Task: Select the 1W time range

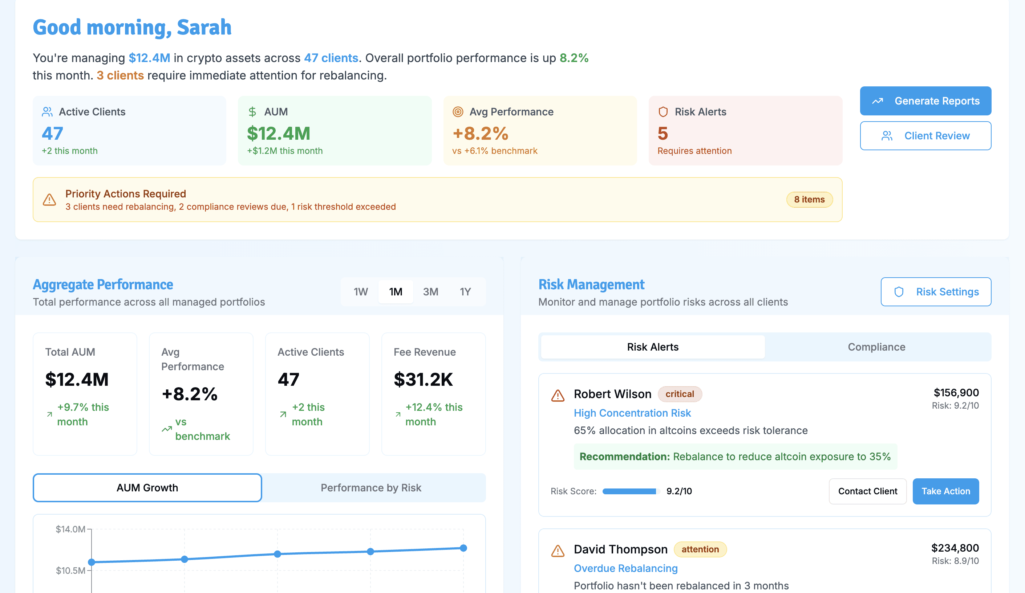Action: pyautogui.click(x=361, y=292)
